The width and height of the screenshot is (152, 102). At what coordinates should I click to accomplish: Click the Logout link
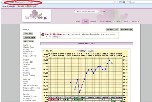103,11
